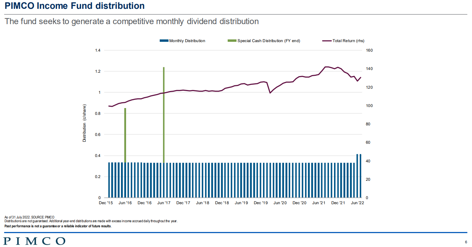This screenshot has height=247, width=472.
Task: Click the "Distribution (c/share)" vertical axis title
Action: [x=85, y=123]
